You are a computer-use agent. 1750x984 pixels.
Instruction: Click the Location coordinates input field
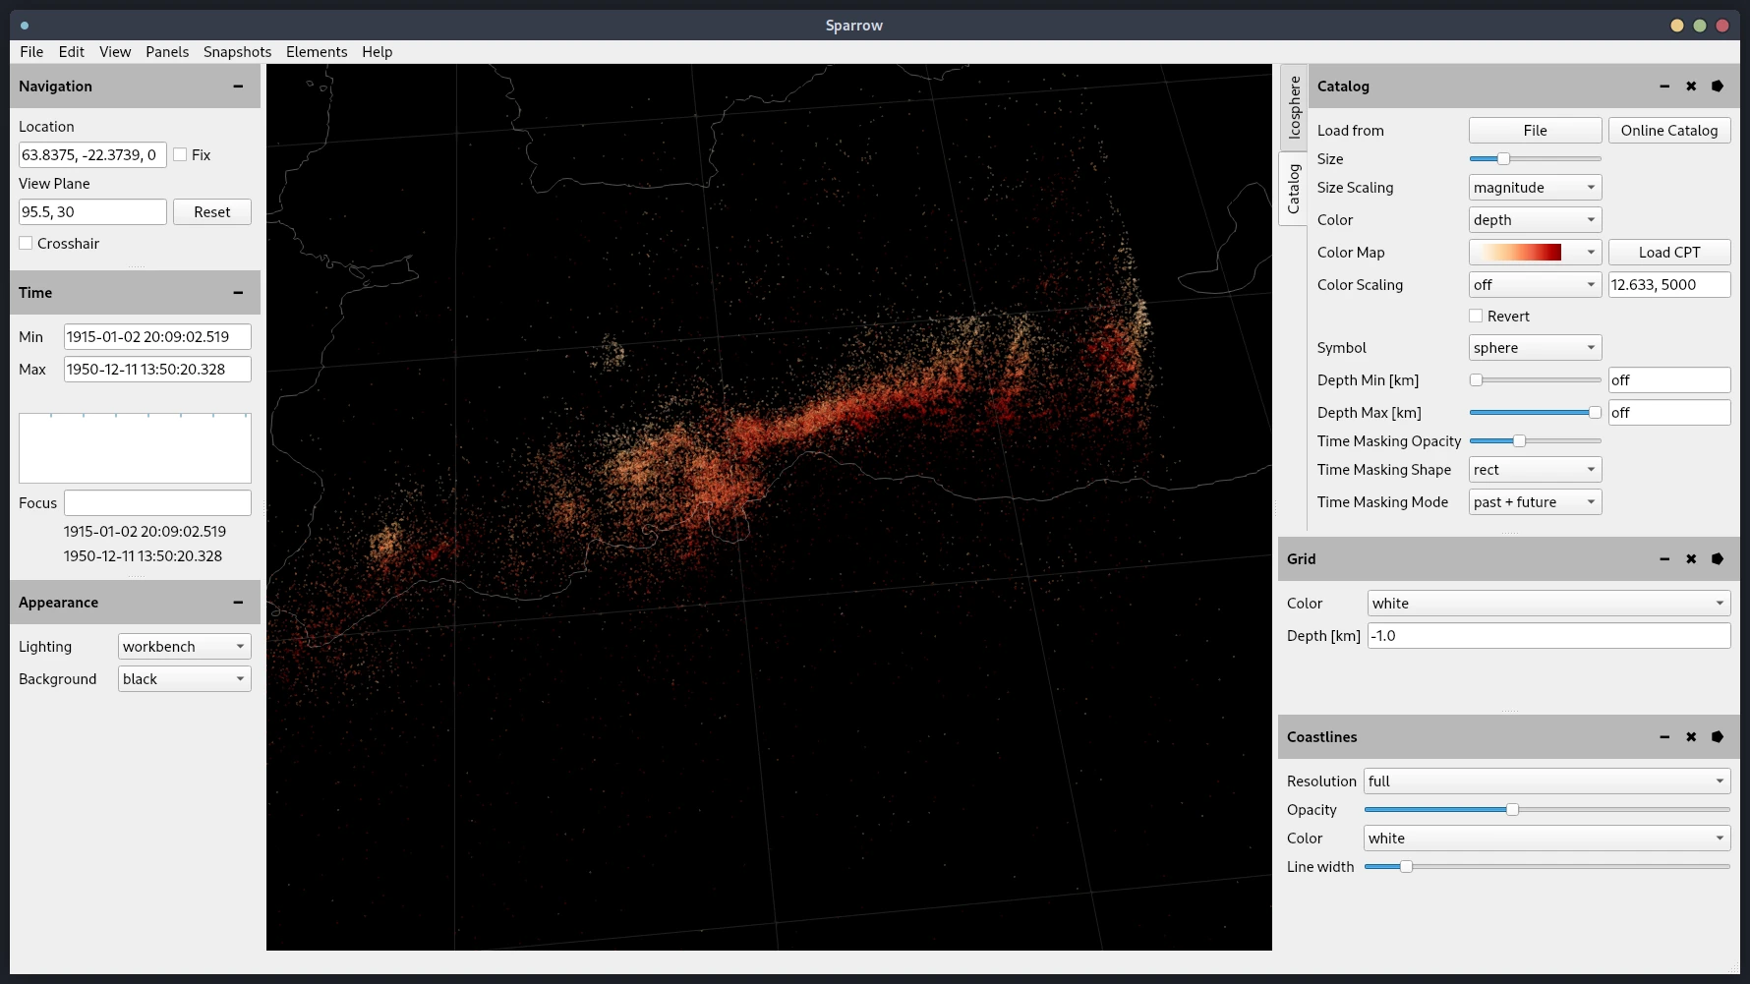pos(92,155)
